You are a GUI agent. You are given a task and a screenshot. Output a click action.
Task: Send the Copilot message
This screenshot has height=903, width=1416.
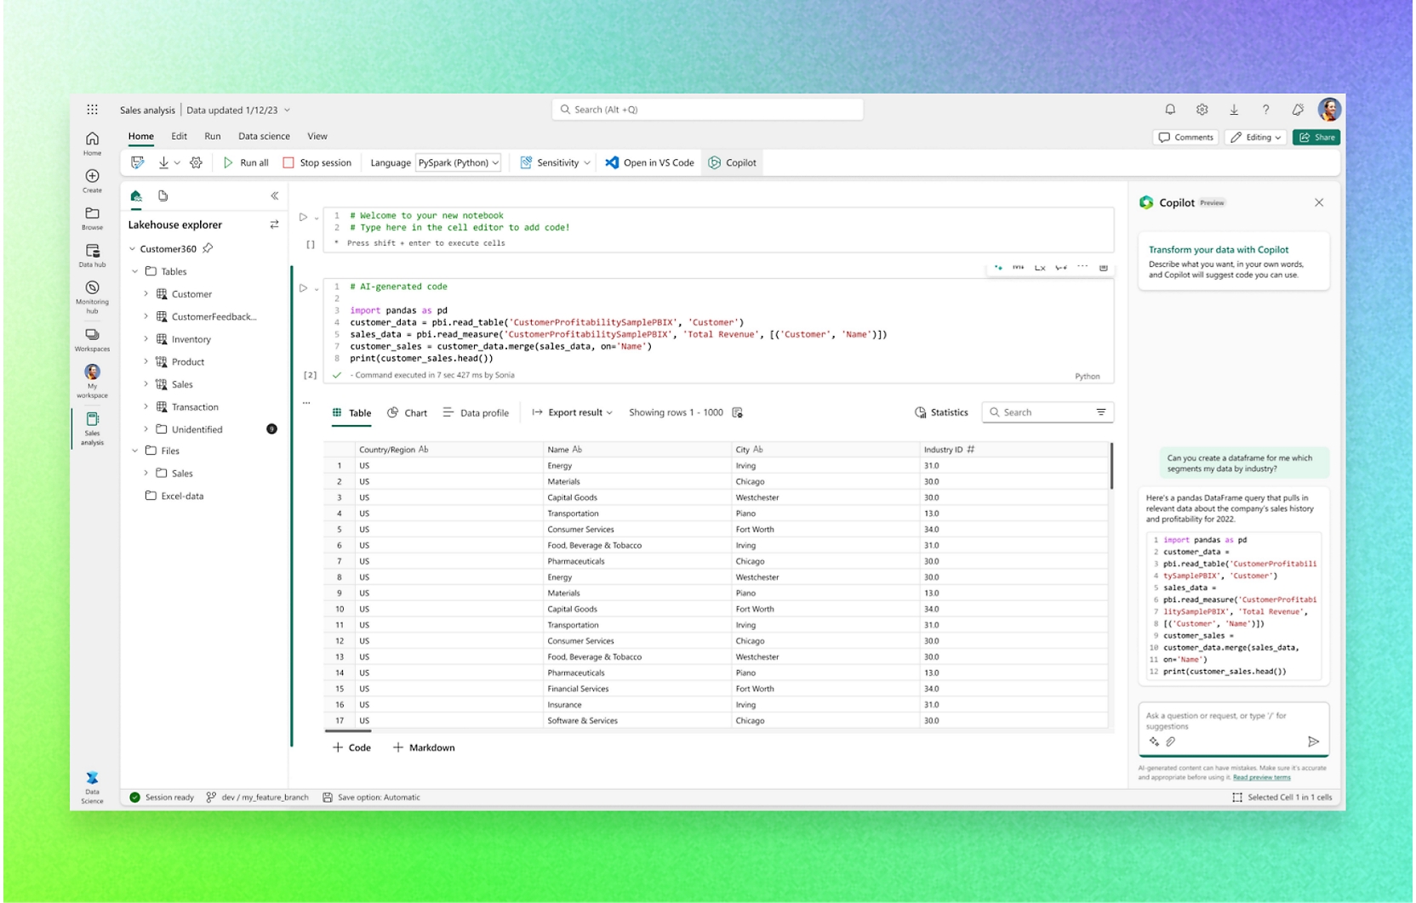point(1313,741)
